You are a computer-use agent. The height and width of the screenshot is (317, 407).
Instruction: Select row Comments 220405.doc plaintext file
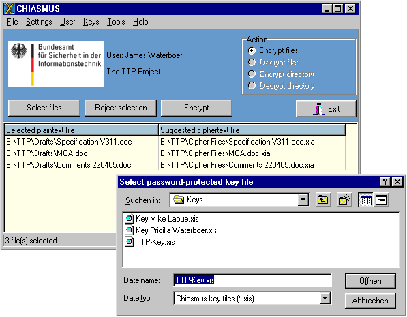tap(69, 165)
